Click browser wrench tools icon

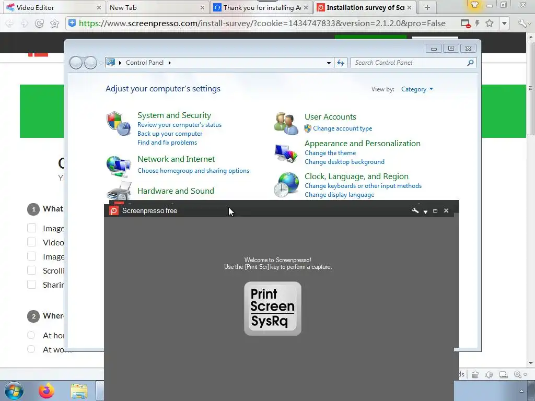[x=522, y=23]
